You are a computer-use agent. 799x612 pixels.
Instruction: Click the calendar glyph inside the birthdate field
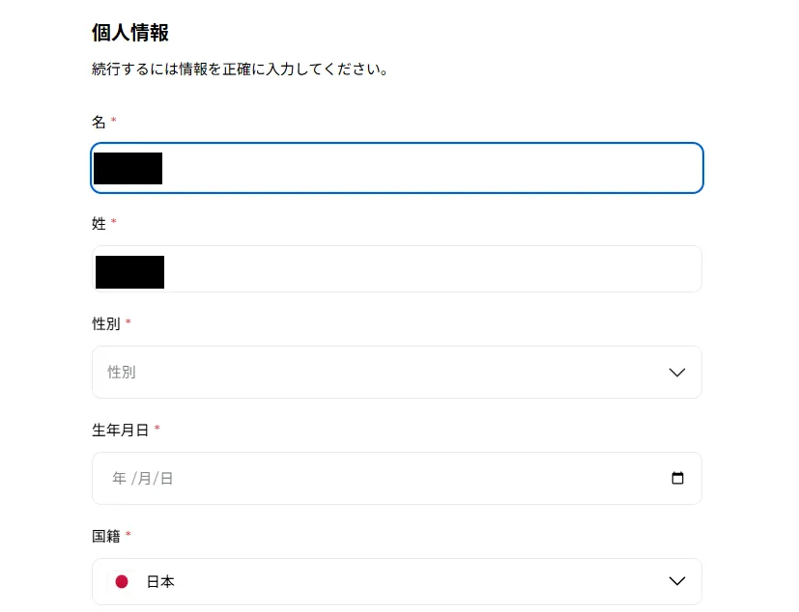(x=677, y=478)
